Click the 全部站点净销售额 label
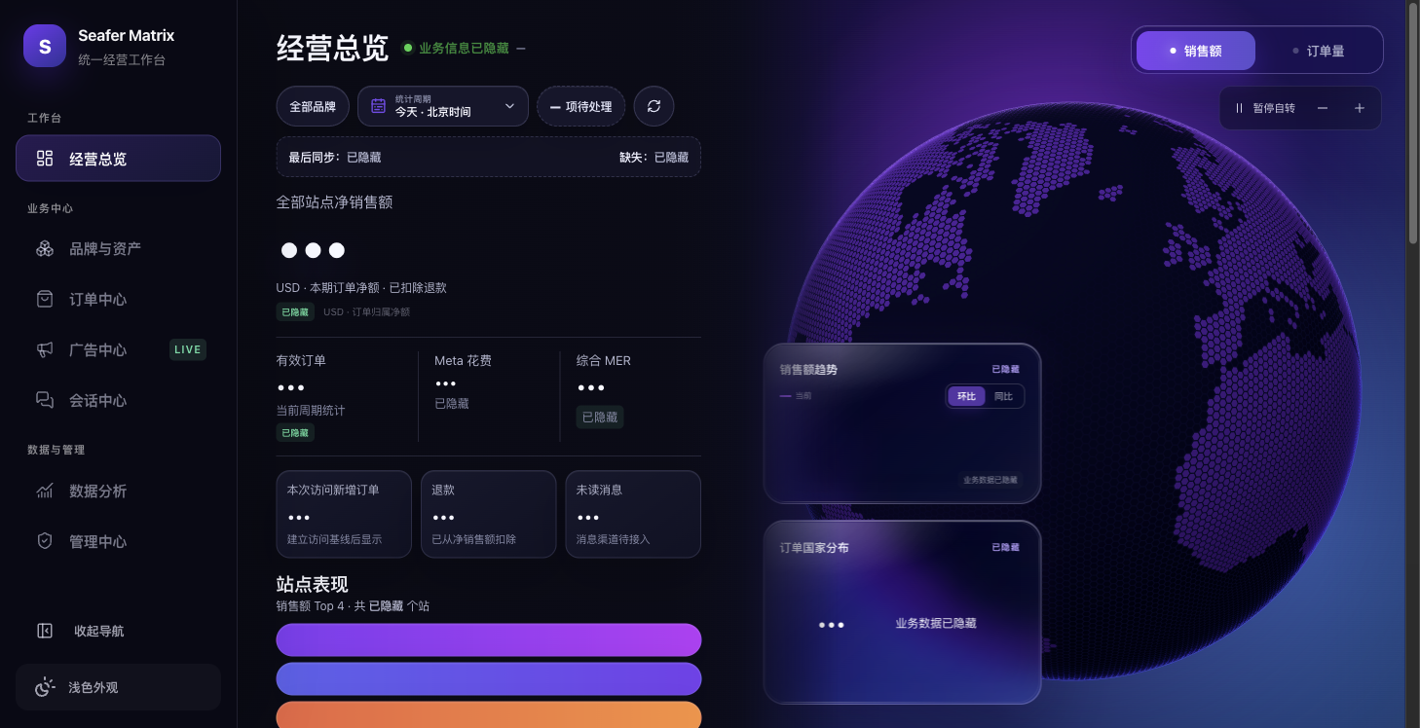 coord(334,202)
